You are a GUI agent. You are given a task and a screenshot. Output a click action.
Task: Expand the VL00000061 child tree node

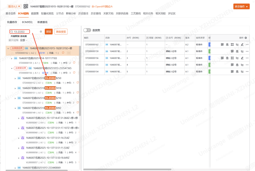click(x=18, y=118)
